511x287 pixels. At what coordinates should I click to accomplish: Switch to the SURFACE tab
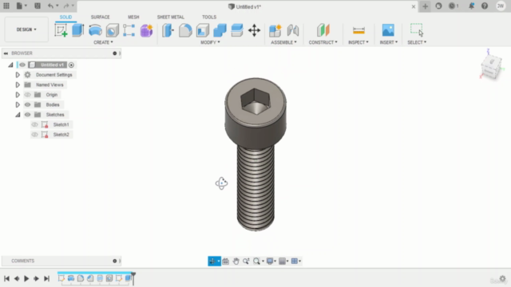(x=100, y=17)
